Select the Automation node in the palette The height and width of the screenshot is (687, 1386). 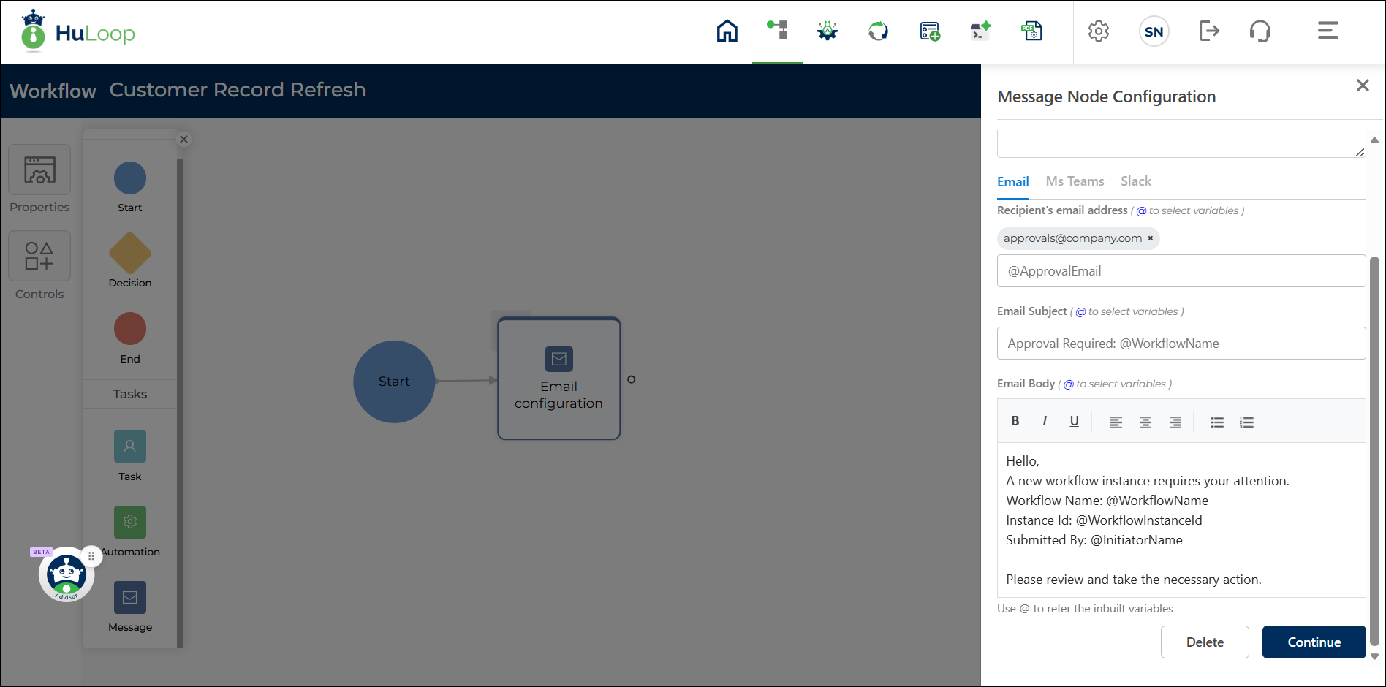[130, 522]
